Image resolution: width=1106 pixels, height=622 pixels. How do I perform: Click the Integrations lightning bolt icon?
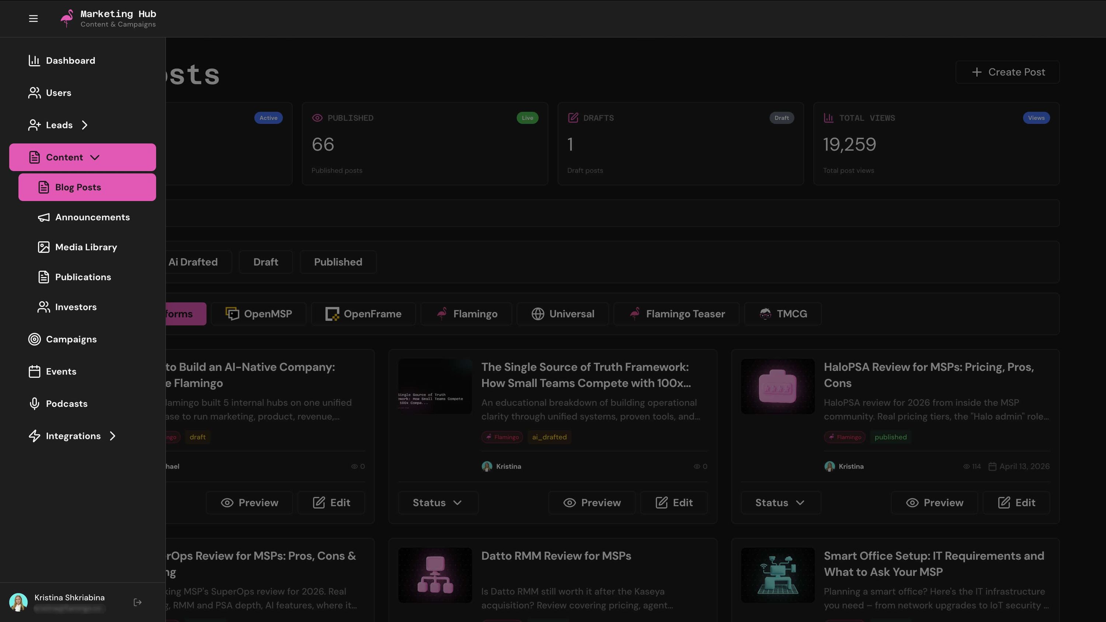[x=34, y=436]
